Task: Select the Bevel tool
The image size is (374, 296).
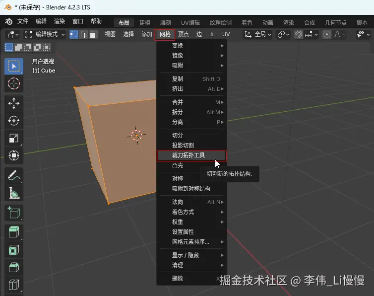Action: pyautogui.click(x=14, y=267)
